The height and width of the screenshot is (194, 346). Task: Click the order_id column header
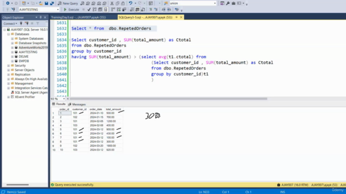click(64, 109)
